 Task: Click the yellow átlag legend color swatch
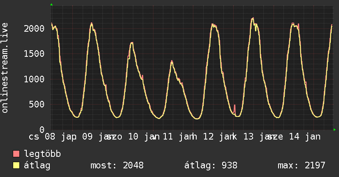click(x=16, y=165)
